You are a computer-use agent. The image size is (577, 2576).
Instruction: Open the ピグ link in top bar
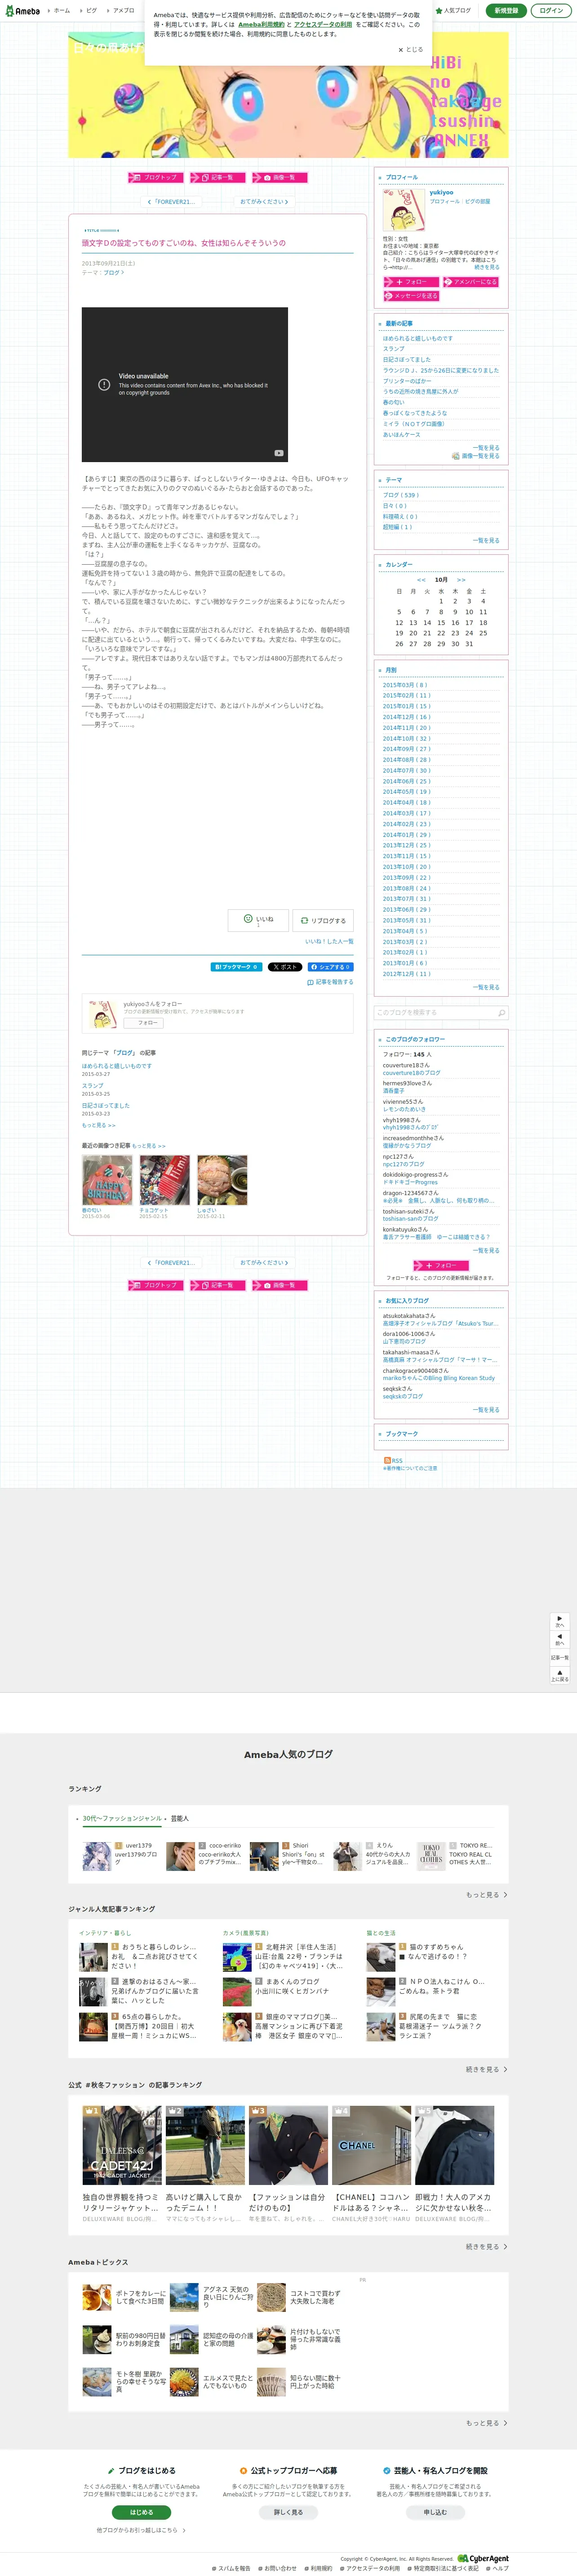click(x=92, y=10)
